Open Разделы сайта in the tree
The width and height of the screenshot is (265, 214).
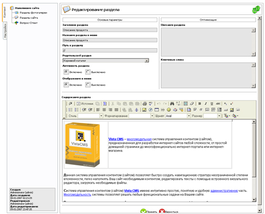pyautogui.click(x=29, y=18)
